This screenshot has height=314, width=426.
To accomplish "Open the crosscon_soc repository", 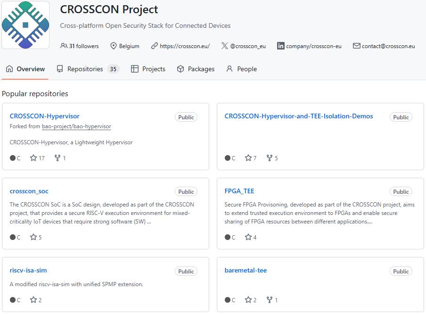I will [x=29, y=191].
